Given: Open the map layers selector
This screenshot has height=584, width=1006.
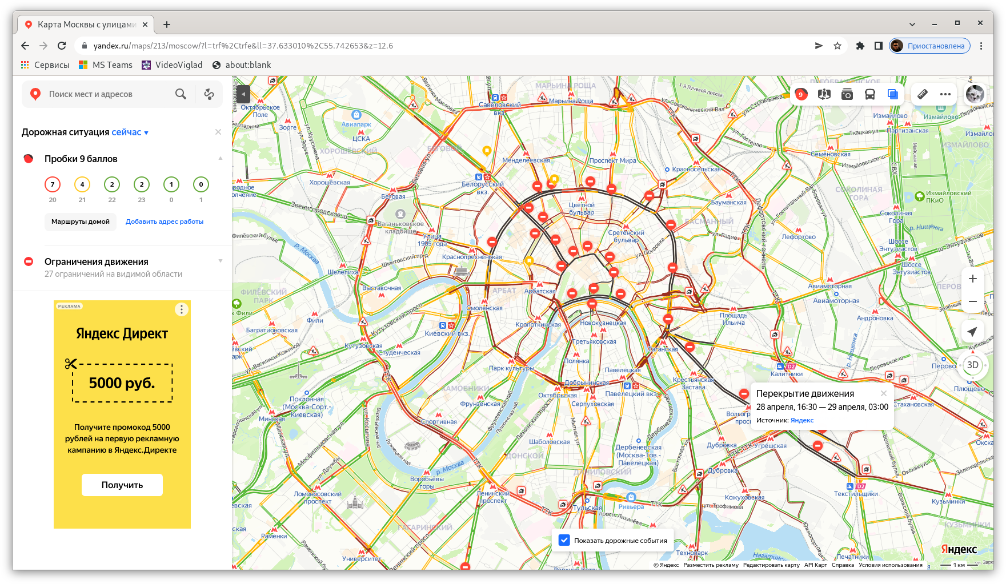Looking at the screenshot, I should tap(893, 94).
